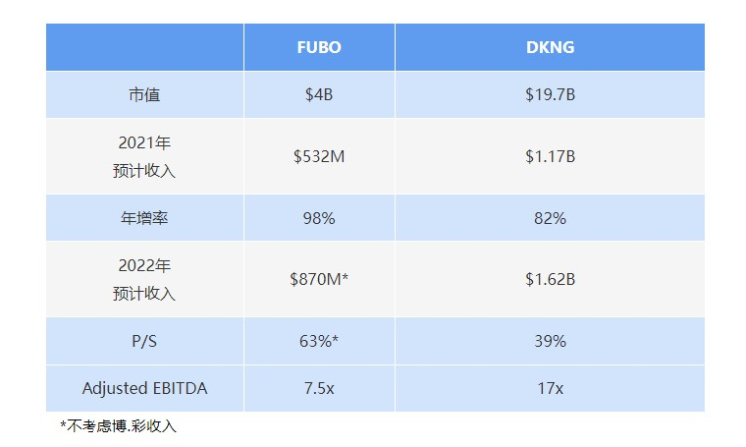Click the FUBO column header
Viewport: 746px width, 447px height.
(x=319, y=47)
